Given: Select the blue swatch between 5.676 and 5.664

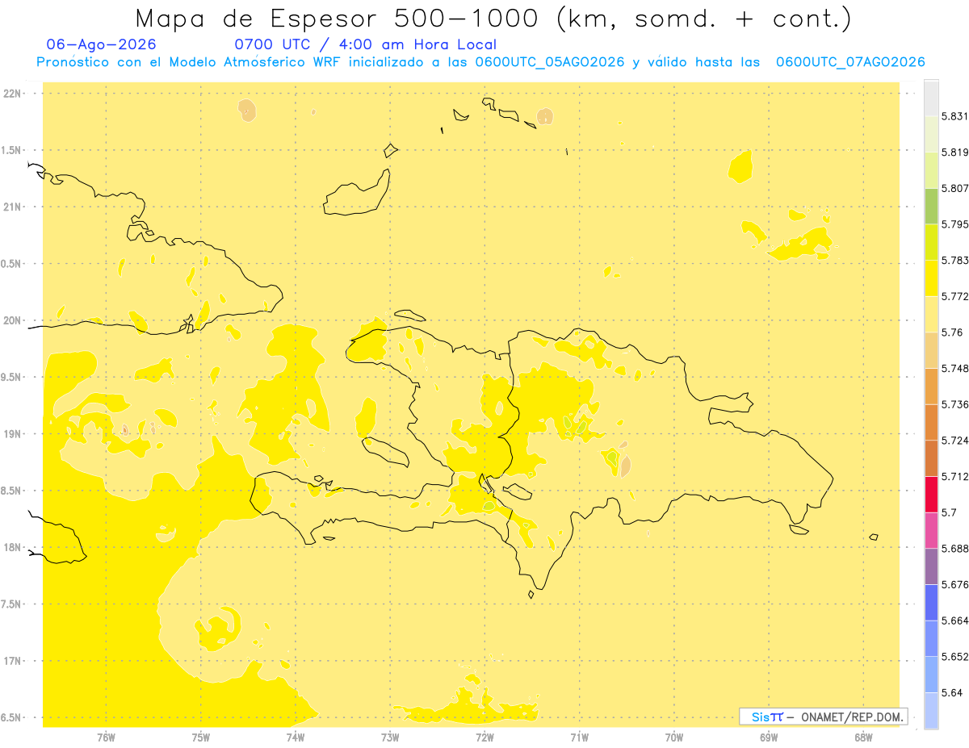Looking at the screenshot, I should coord(932,602).
